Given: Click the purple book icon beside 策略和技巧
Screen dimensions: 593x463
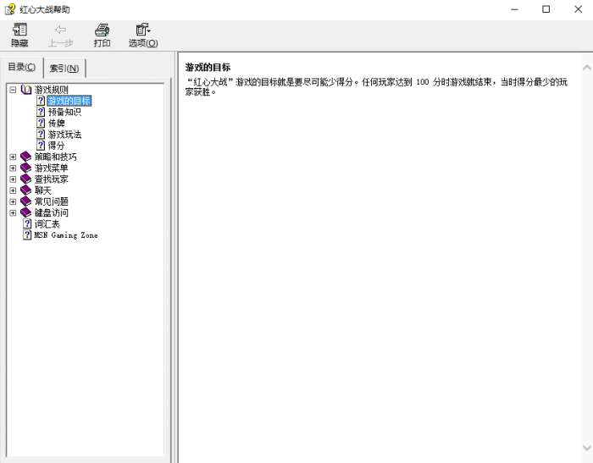Looking at the screenshot, I should [x=26, y=157].
